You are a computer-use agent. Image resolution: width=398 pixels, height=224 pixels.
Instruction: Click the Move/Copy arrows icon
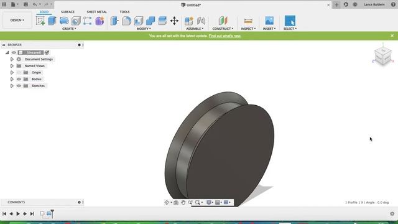pyautogui.click(x=174, y=21)
